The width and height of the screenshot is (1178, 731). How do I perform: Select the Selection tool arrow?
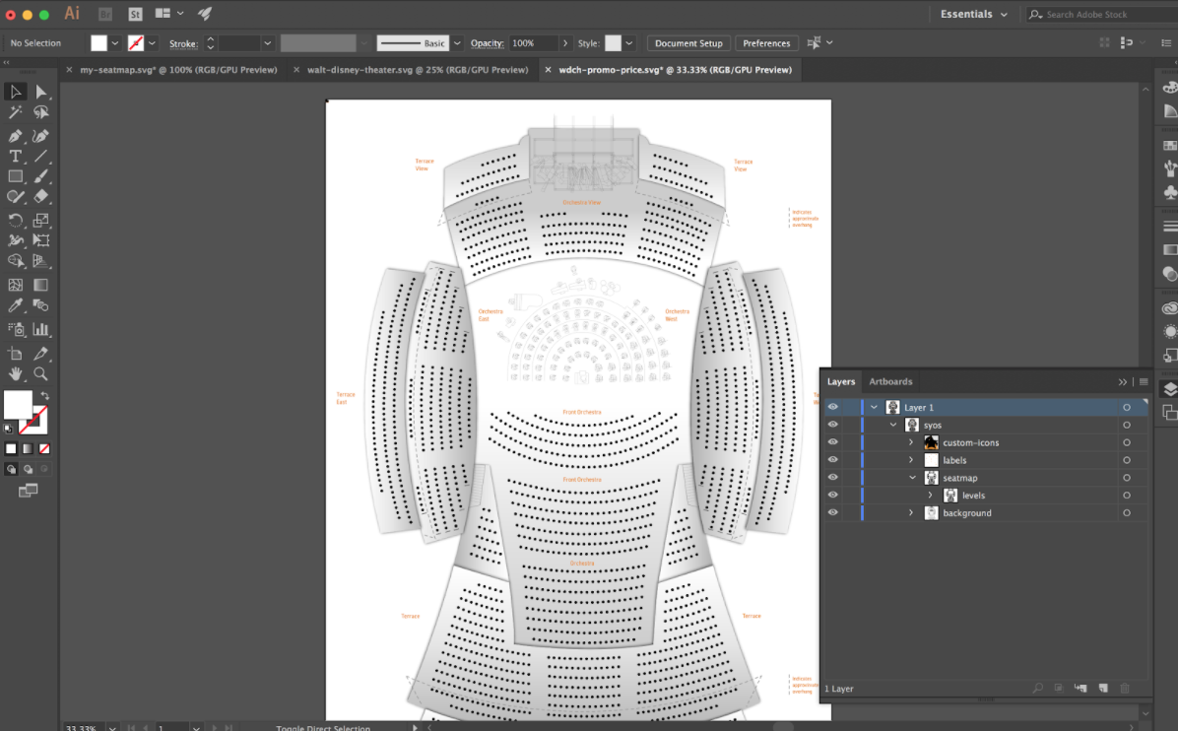[15, 92]
